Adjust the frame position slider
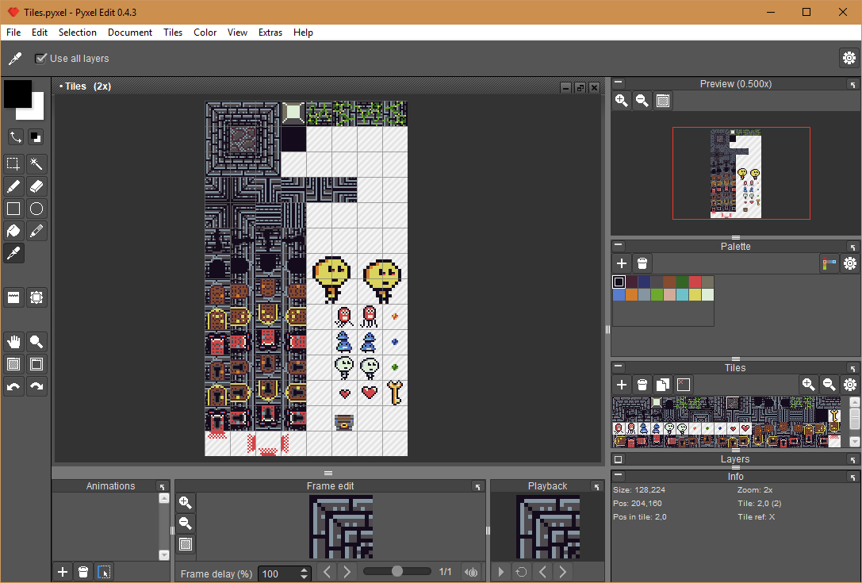862x583 pixels. point(397,572)
